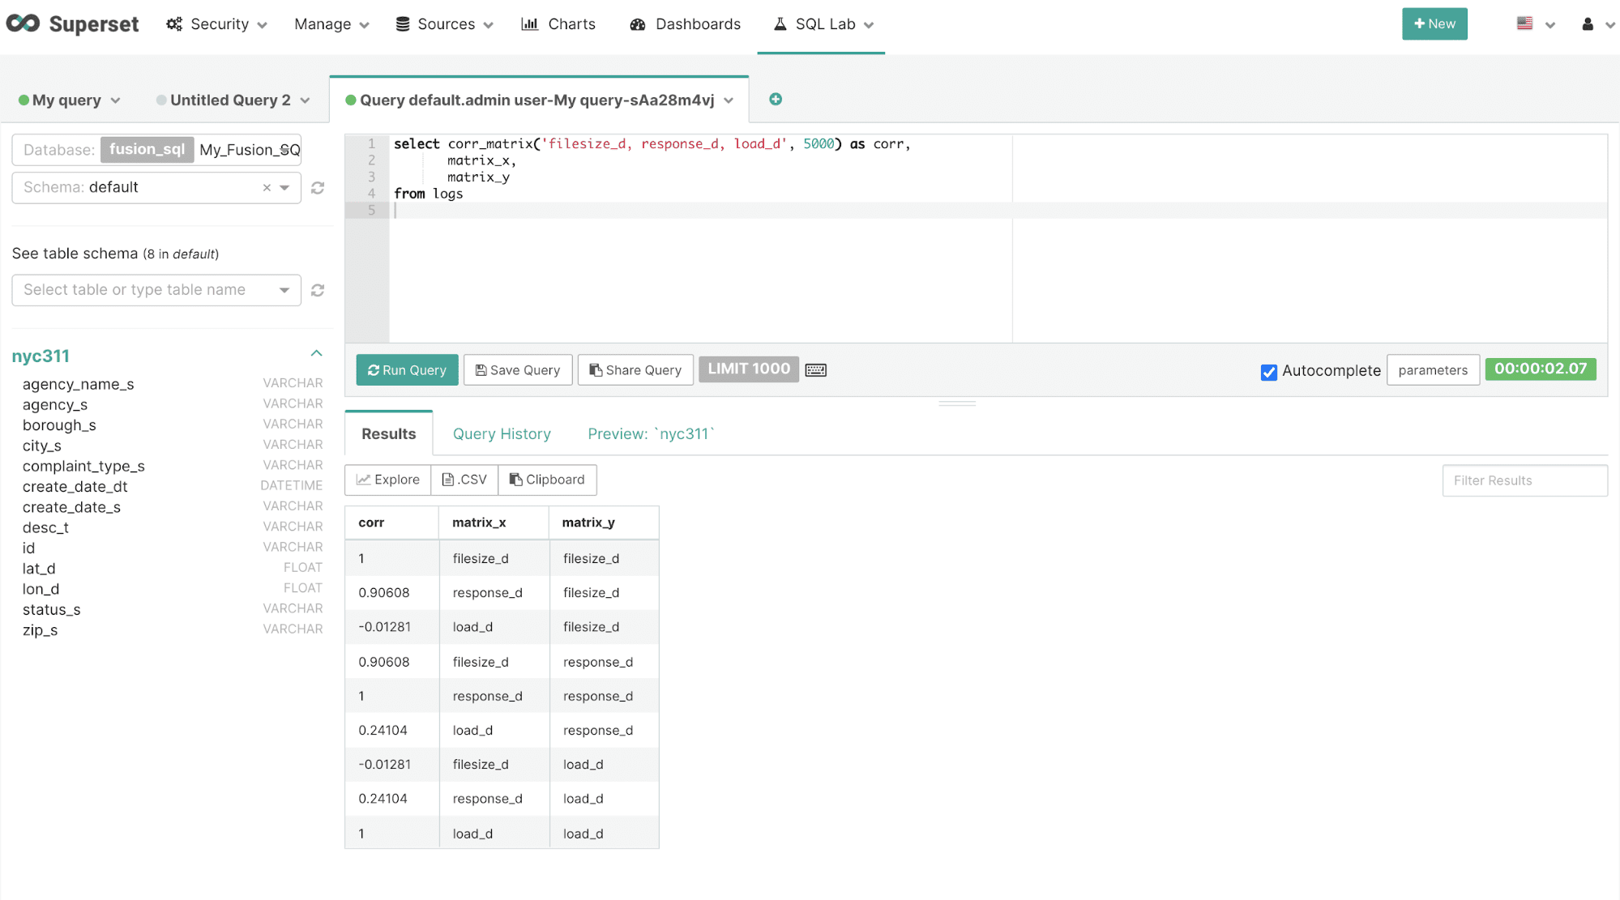The width and height of the screenshot is (1620, 900).
Task: Click the Superset infinity logo
Action: (x=23, y=23)
